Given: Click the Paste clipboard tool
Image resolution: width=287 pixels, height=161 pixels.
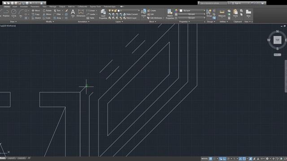Looking at the screenshot, I should point(235,13).
